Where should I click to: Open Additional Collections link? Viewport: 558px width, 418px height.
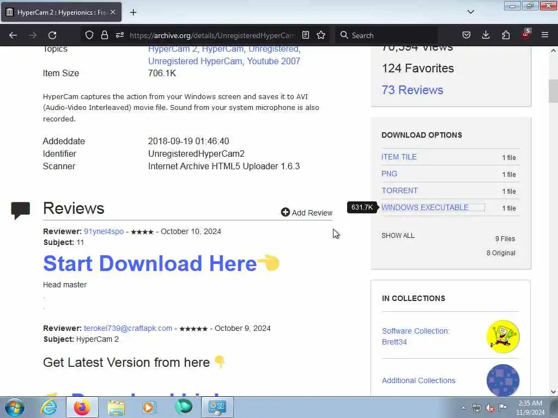(418, 380)
